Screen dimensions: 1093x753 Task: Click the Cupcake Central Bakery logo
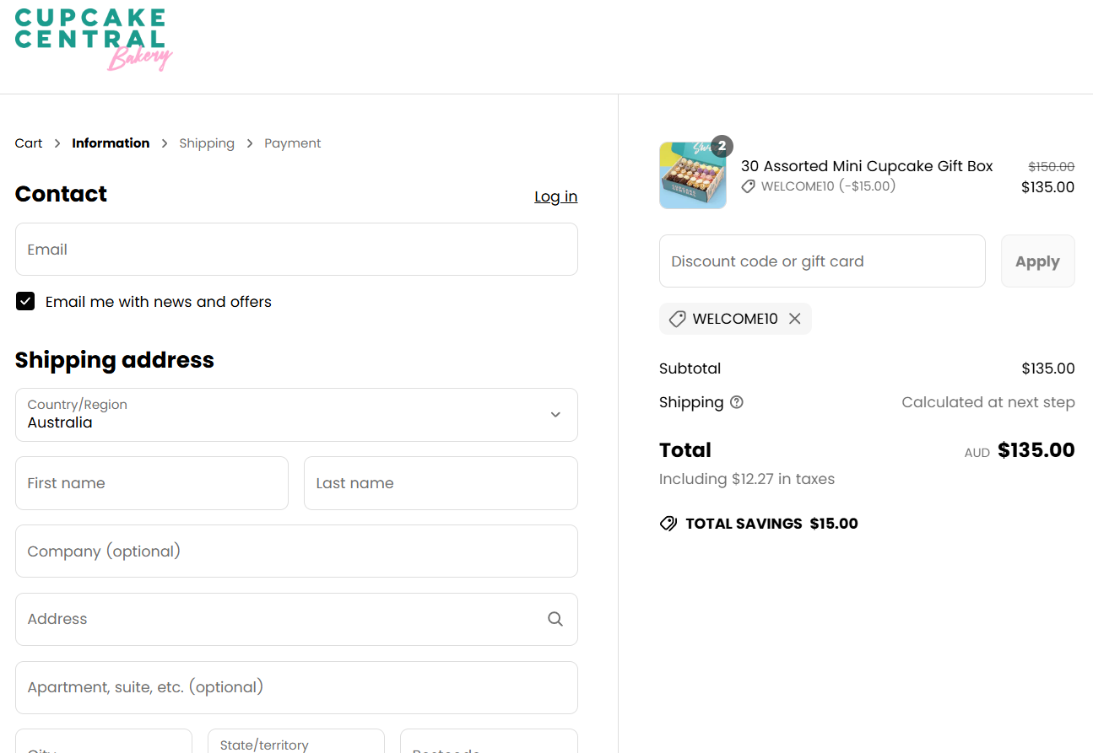(93, 39)
